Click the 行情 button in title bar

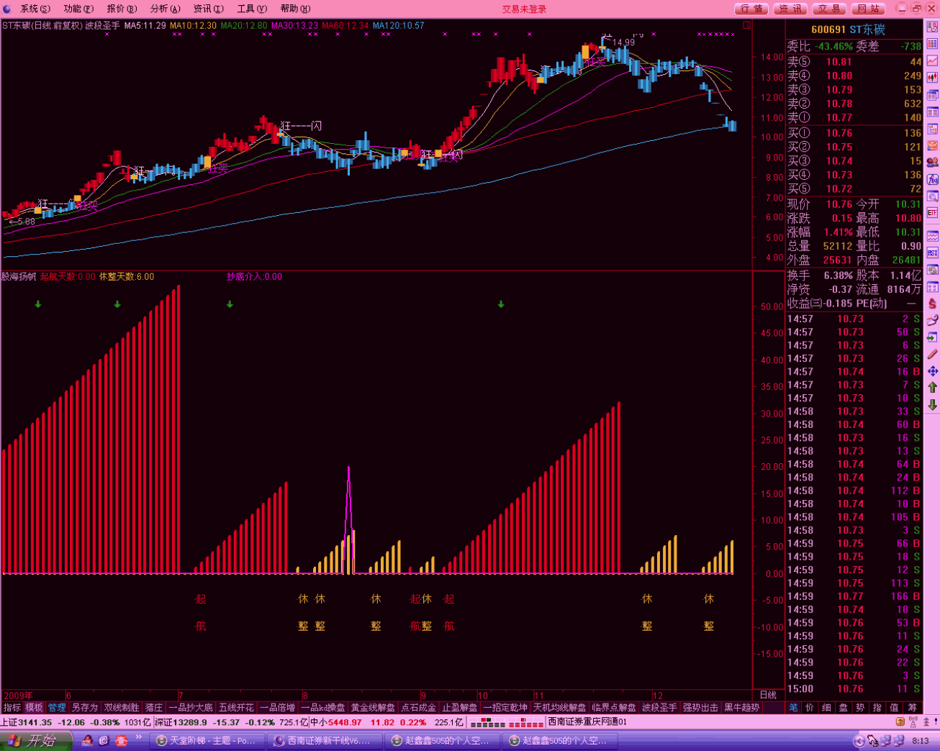(x=752, y=9)
